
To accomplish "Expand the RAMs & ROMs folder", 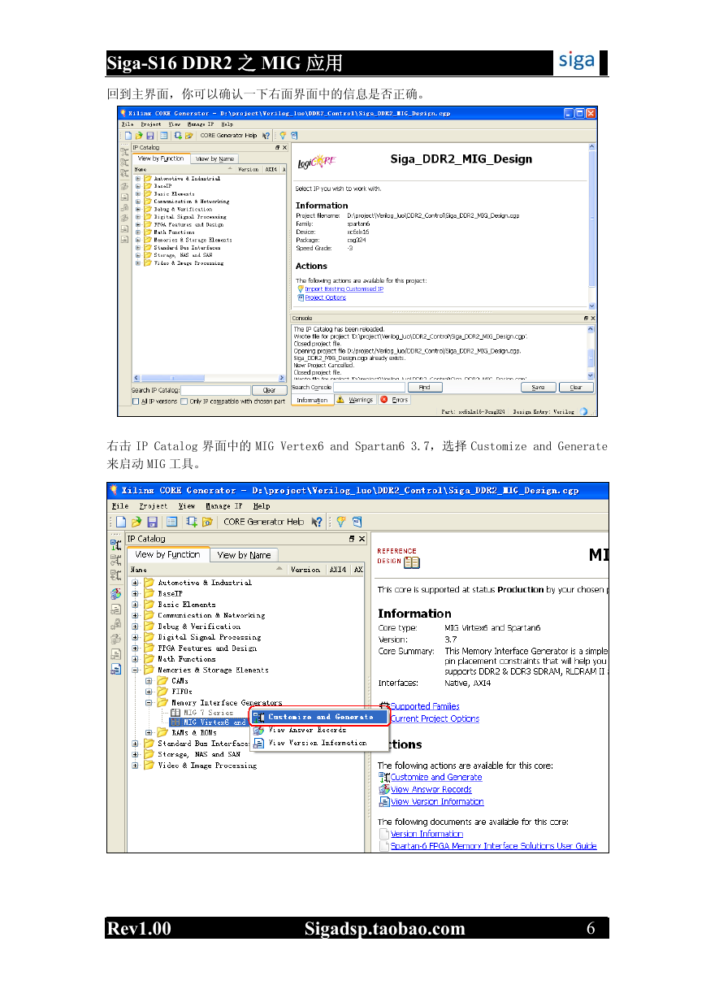I will pyautogui.click(x=149, y=732).
